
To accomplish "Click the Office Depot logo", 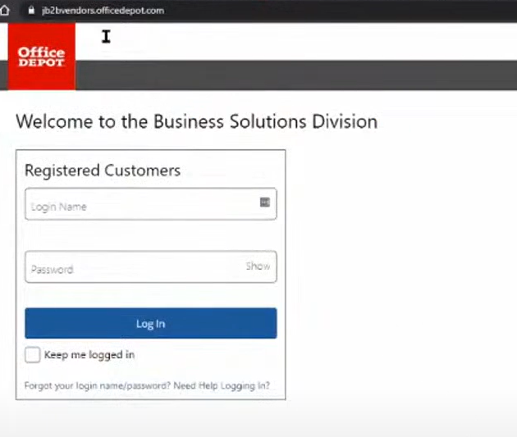I will 42,57.
